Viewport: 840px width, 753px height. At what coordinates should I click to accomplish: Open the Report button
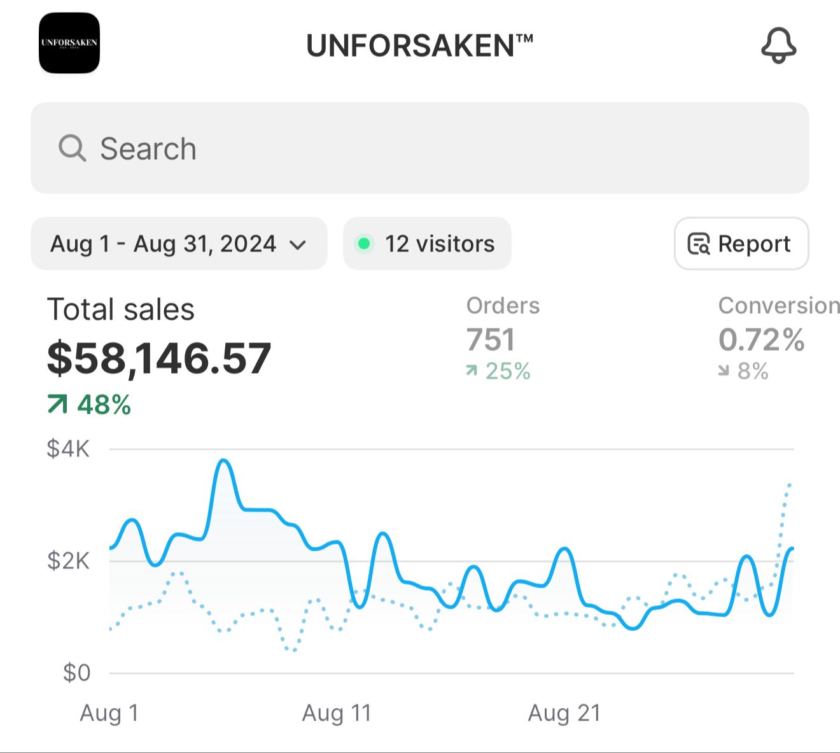pyautogui.click(x=741, y=244)
